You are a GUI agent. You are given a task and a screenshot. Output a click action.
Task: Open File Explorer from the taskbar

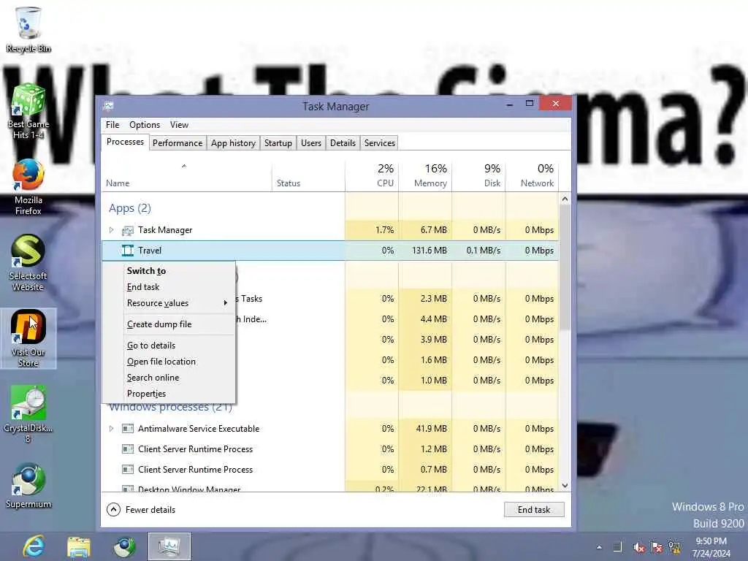click(x=79, y=546)
